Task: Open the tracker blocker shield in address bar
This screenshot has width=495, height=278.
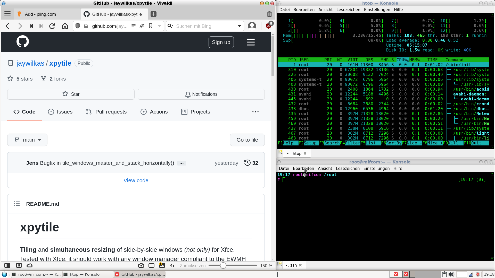Action: tap(78, 26)
